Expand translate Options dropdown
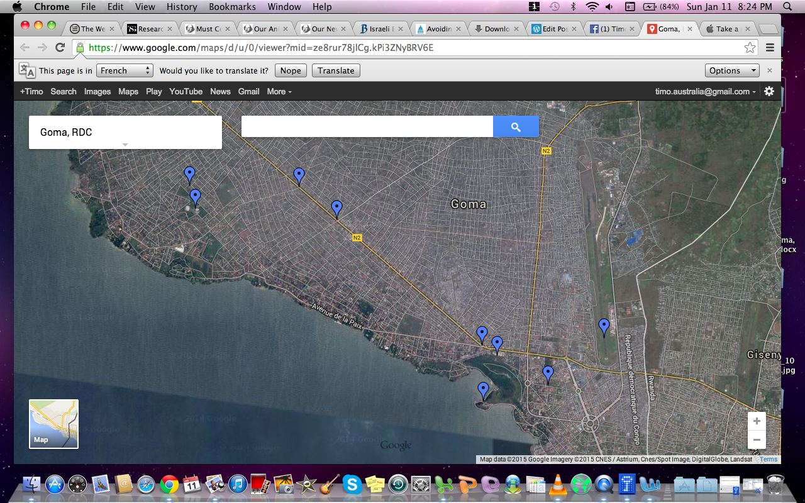The width and height of the screenshot is (805, 503). point(732,70)
